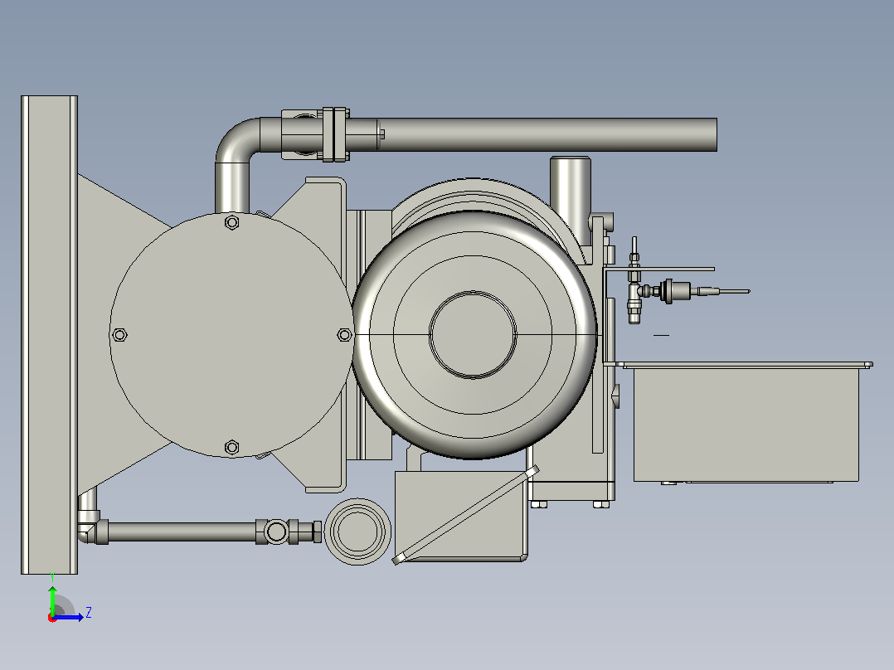Screen dimensions: 894x670
Task: Select the box with diagonal plate below motor
Action: click(x=461, y=516)
